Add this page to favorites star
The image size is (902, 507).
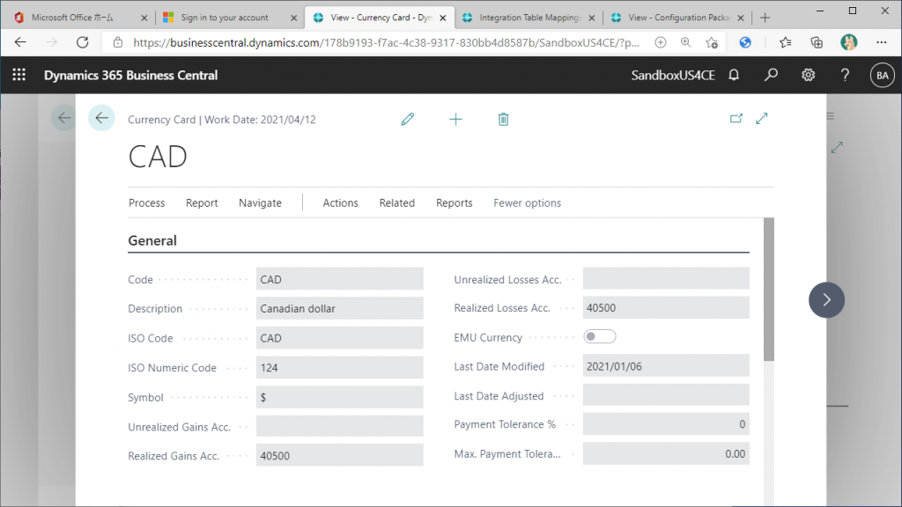point(712,42)
